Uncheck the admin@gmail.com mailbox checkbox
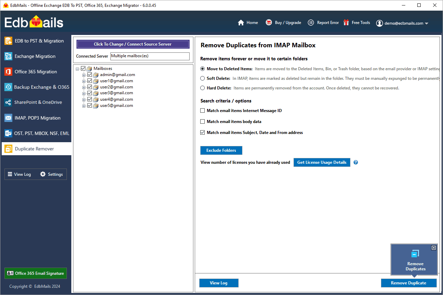Viewport: 443px width, 295px height. point(89,75)
